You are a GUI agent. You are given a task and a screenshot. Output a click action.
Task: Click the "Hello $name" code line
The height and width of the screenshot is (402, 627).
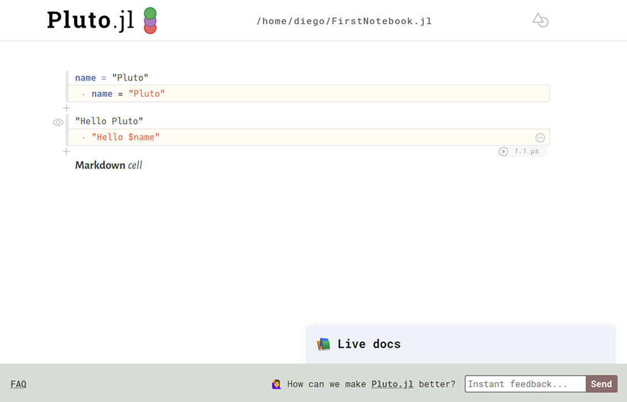click(308, 137)
